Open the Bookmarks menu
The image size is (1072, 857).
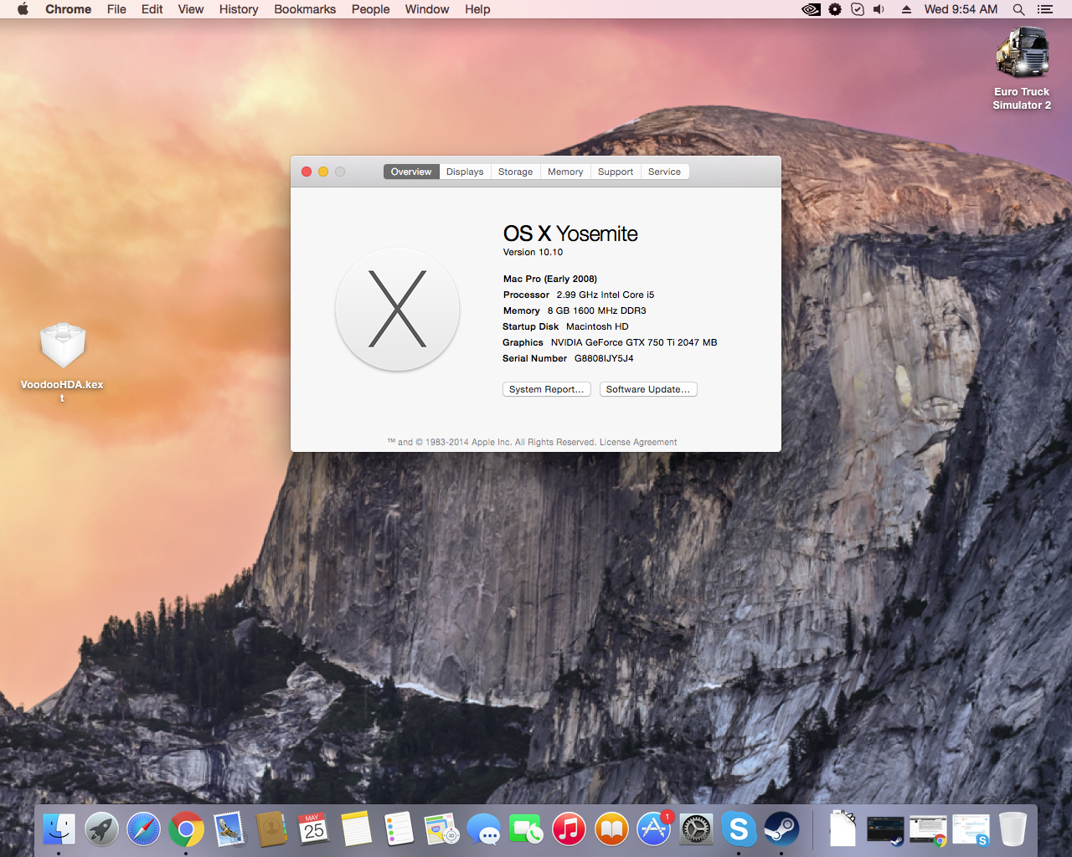[x=305, y=9]
